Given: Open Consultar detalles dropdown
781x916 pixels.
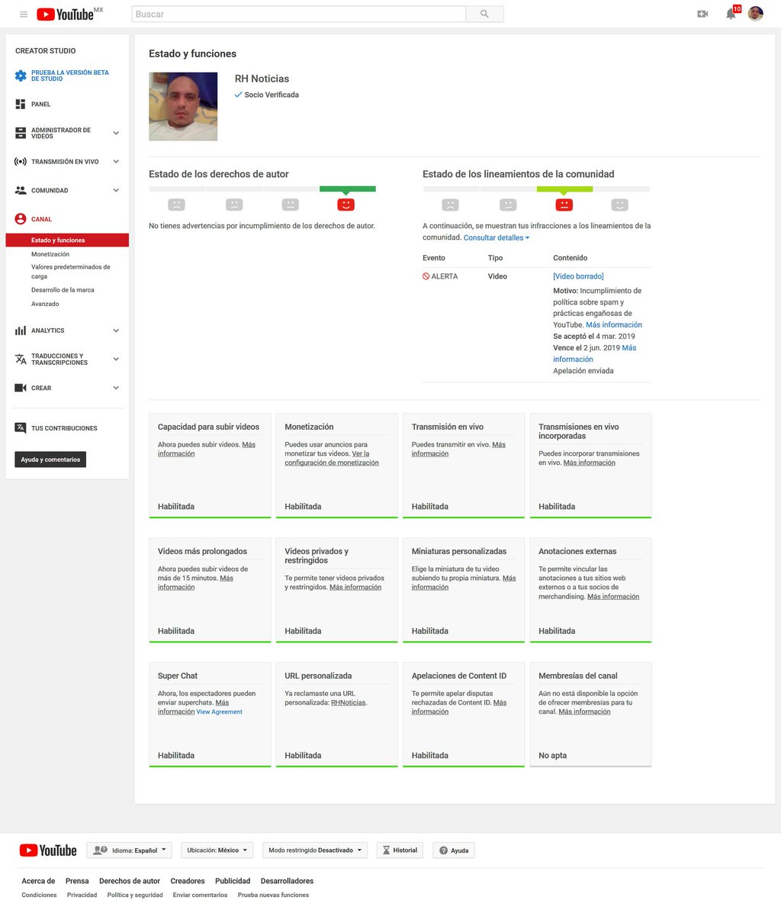Looking at the screenshot, I should point(497,237).
